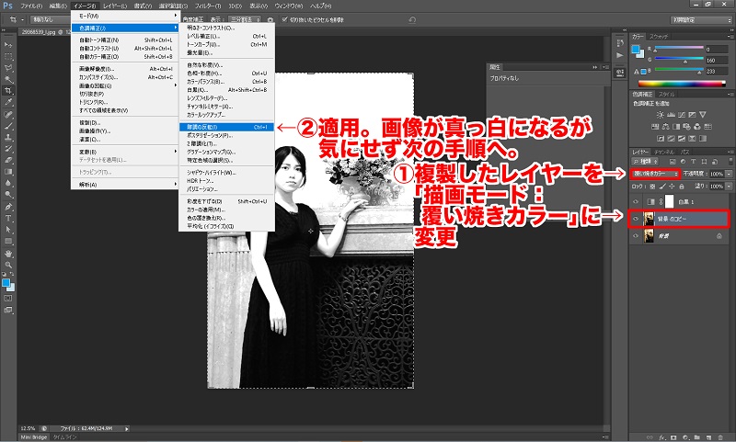
Task: Choose 画像解像度(I) menu item
Action: [x=124, y=69]
